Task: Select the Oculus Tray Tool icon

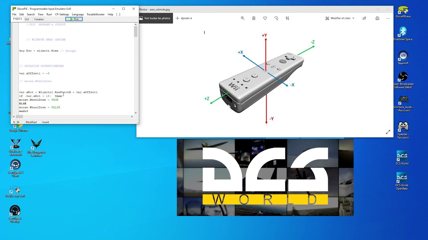Action: [x=15, y=192]
